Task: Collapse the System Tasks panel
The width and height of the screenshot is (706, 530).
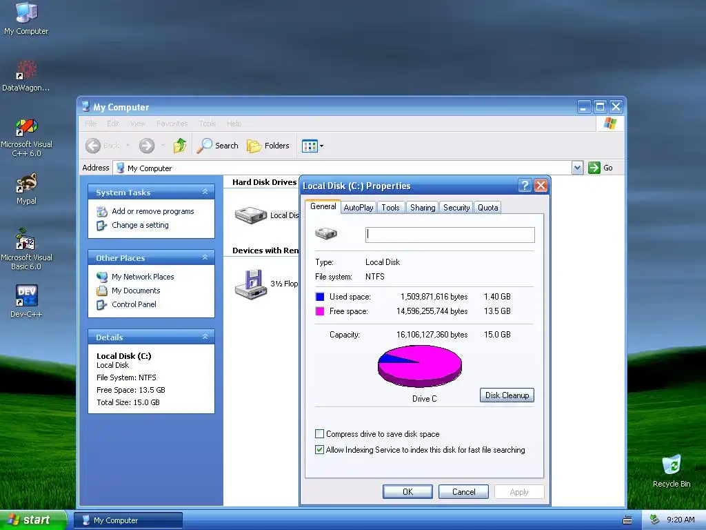Action: pyautogui.click(x=205, y=192)
